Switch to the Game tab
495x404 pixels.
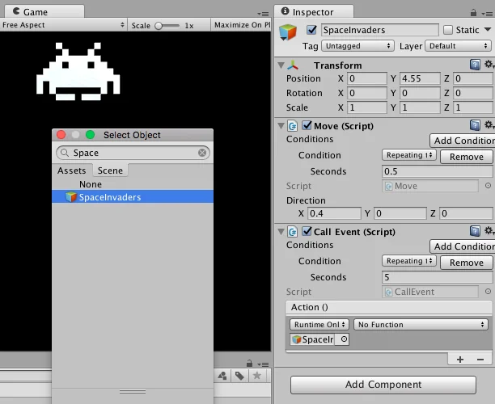[44, 11]
